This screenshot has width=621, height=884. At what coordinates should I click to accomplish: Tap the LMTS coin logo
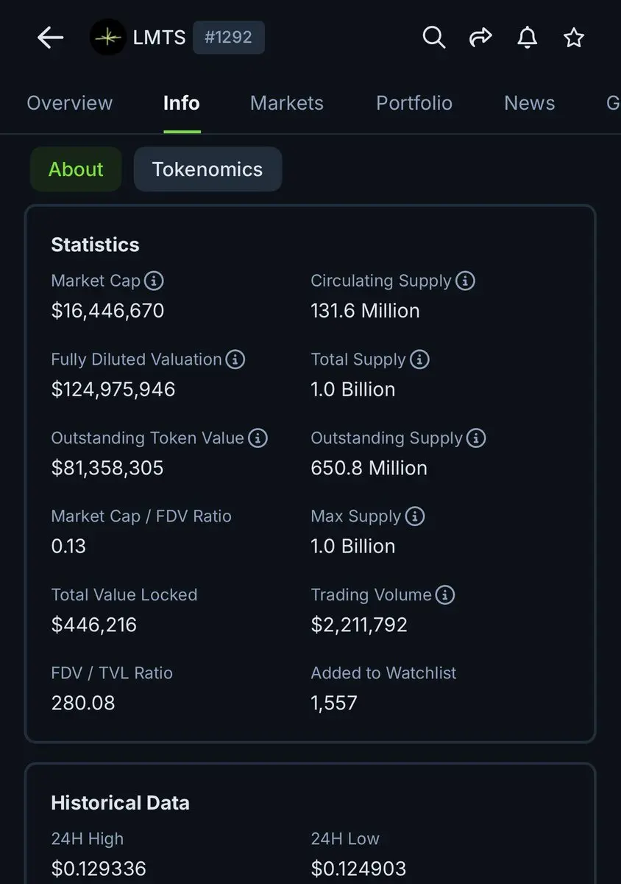pos(108,38)
